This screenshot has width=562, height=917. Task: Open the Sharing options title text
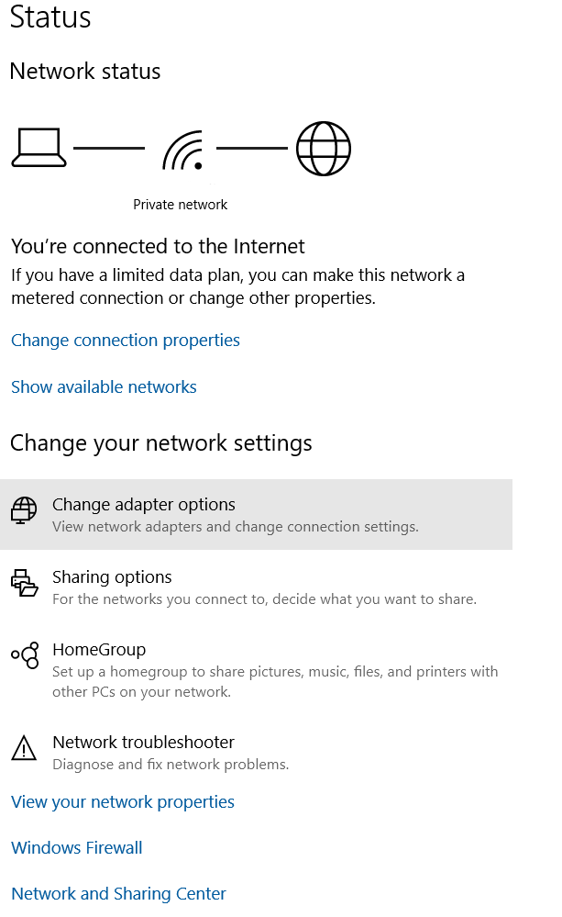pos(112,577)
